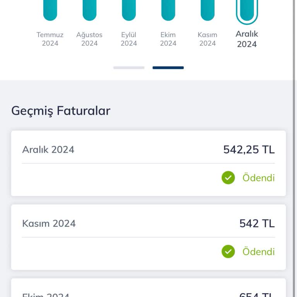The image size is (297, 297).
Task: Tap Ödendi status on Aralık invoice
Action: tap(258, 178)
